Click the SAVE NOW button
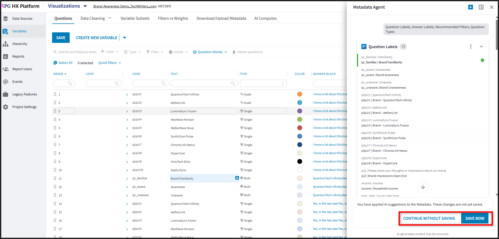The width and height of the screenshot is (499, 239). coord(475,218)
